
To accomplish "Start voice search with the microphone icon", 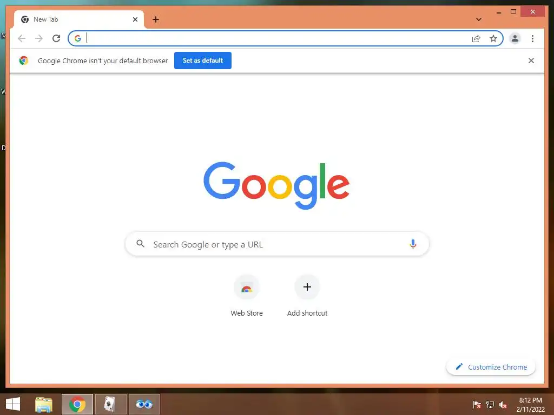I will 413,244.
